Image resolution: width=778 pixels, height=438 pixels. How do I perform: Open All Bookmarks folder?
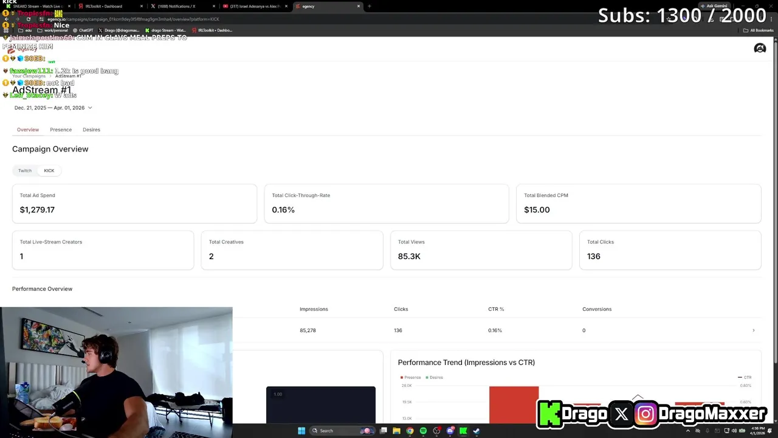pyautogui.click(x=759, y=30)
